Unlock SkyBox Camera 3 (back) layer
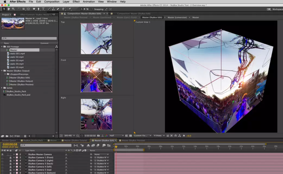This screenshot has width=283, height=174. (x=10, y=164)
